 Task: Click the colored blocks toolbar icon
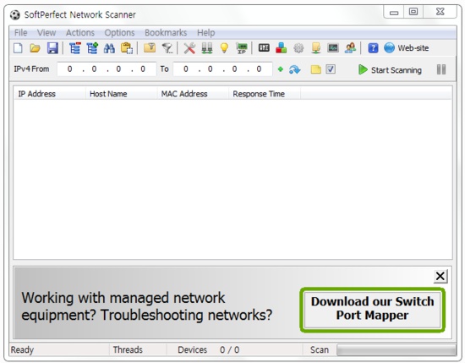tap(282, 48)
